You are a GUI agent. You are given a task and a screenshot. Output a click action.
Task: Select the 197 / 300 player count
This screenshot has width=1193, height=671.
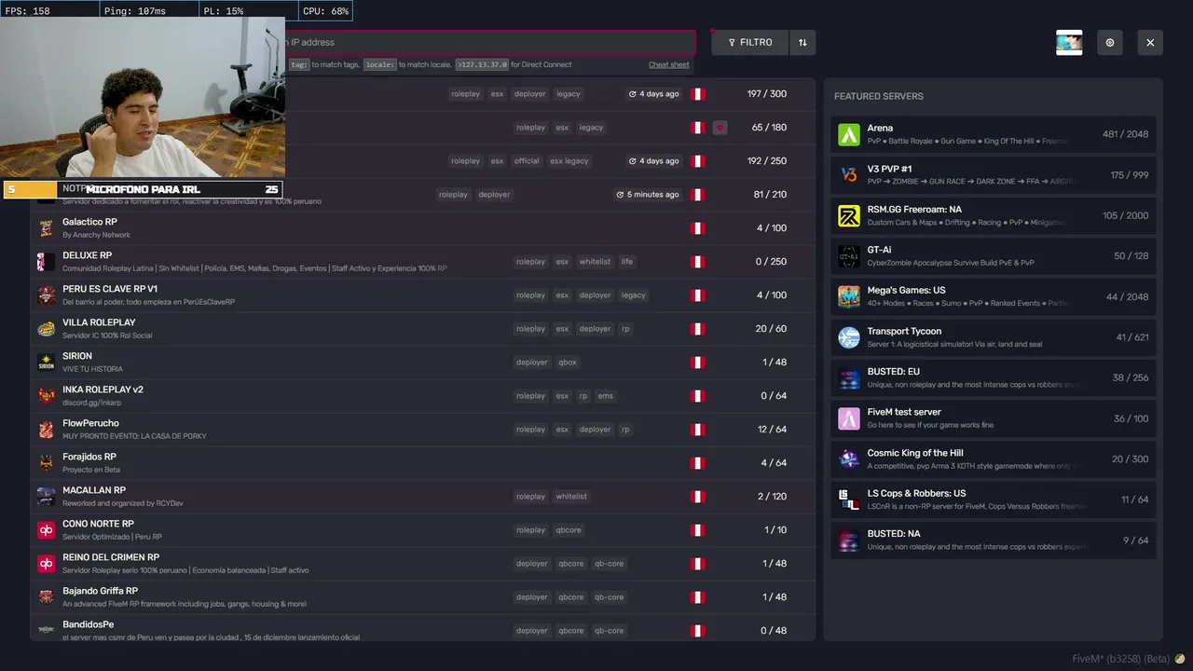point(766,94)
